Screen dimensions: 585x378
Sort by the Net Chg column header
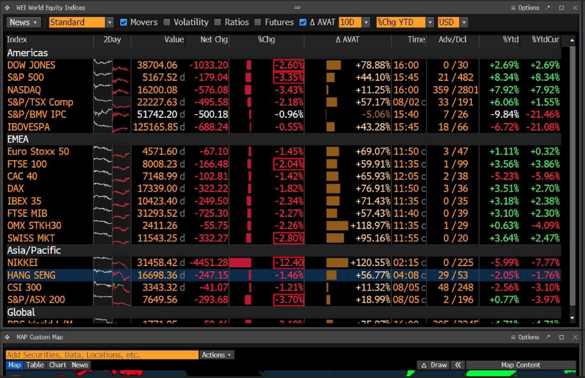(x=214, y=39)
